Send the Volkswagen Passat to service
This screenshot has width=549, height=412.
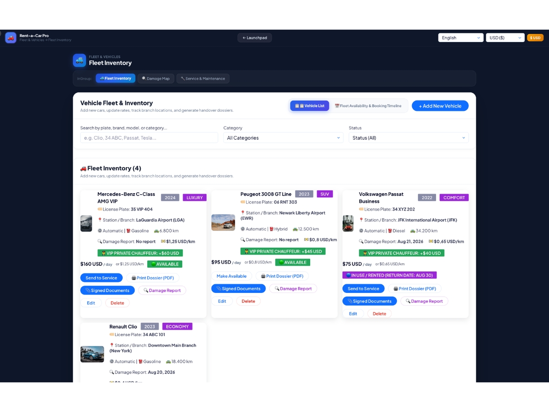tap(364, 289)
